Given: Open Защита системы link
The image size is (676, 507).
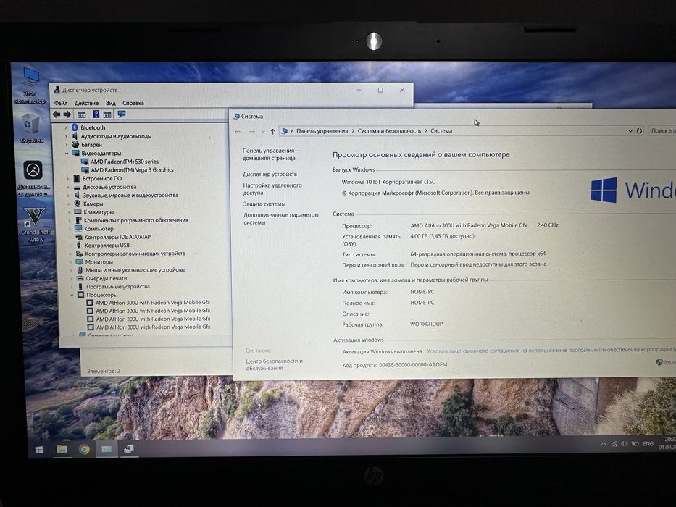Looking at the screenshot, I should click(x=264, y=204).
